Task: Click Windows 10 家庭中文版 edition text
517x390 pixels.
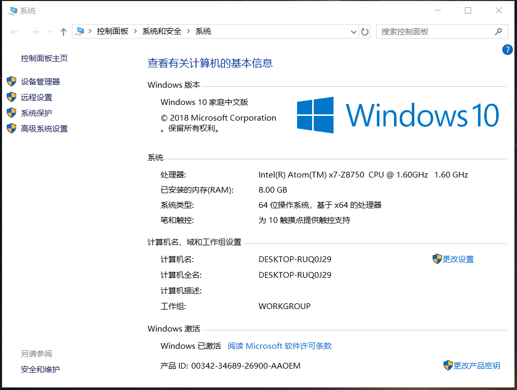Action: point(204,102)
